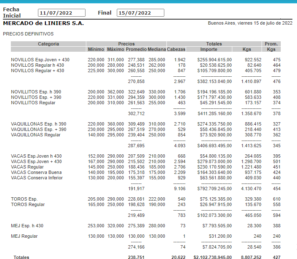Click the NOVILLOS Esp.Joven + 430 row label
This screenshot has height=259, width=297.
click(x=40, y=60)
